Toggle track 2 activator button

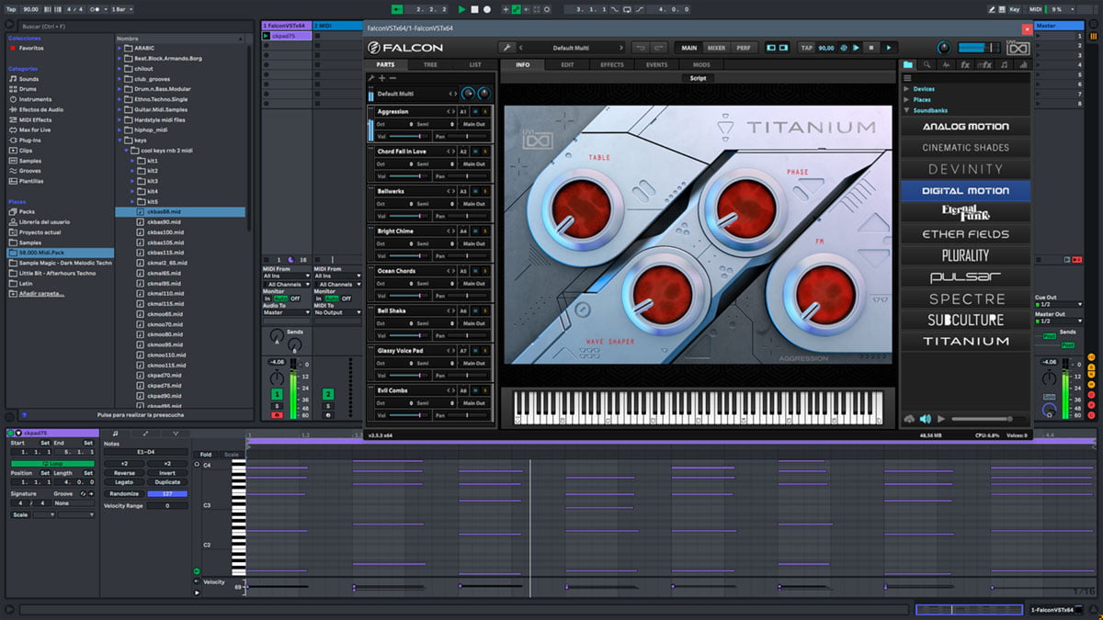[x=328, y=394]
